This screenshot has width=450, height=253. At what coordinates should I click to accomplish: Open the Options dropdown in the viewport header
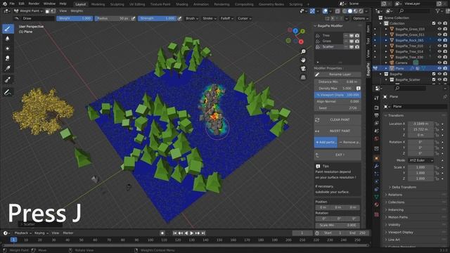tap(361, 18)
